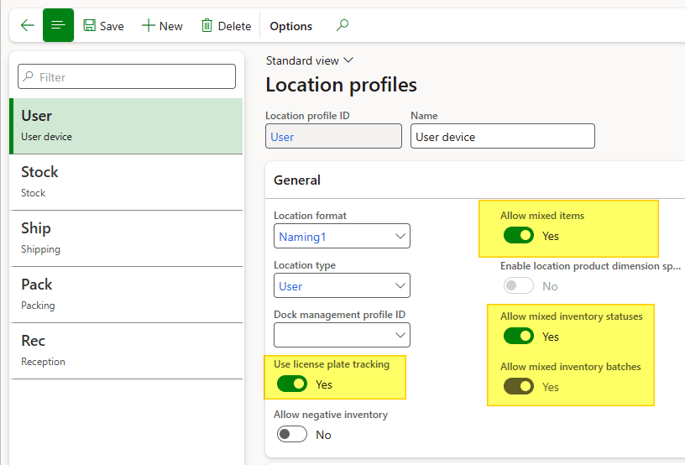Select the Stock location profile
Viewport: 685px width, 465px height.
coord(126,181)
